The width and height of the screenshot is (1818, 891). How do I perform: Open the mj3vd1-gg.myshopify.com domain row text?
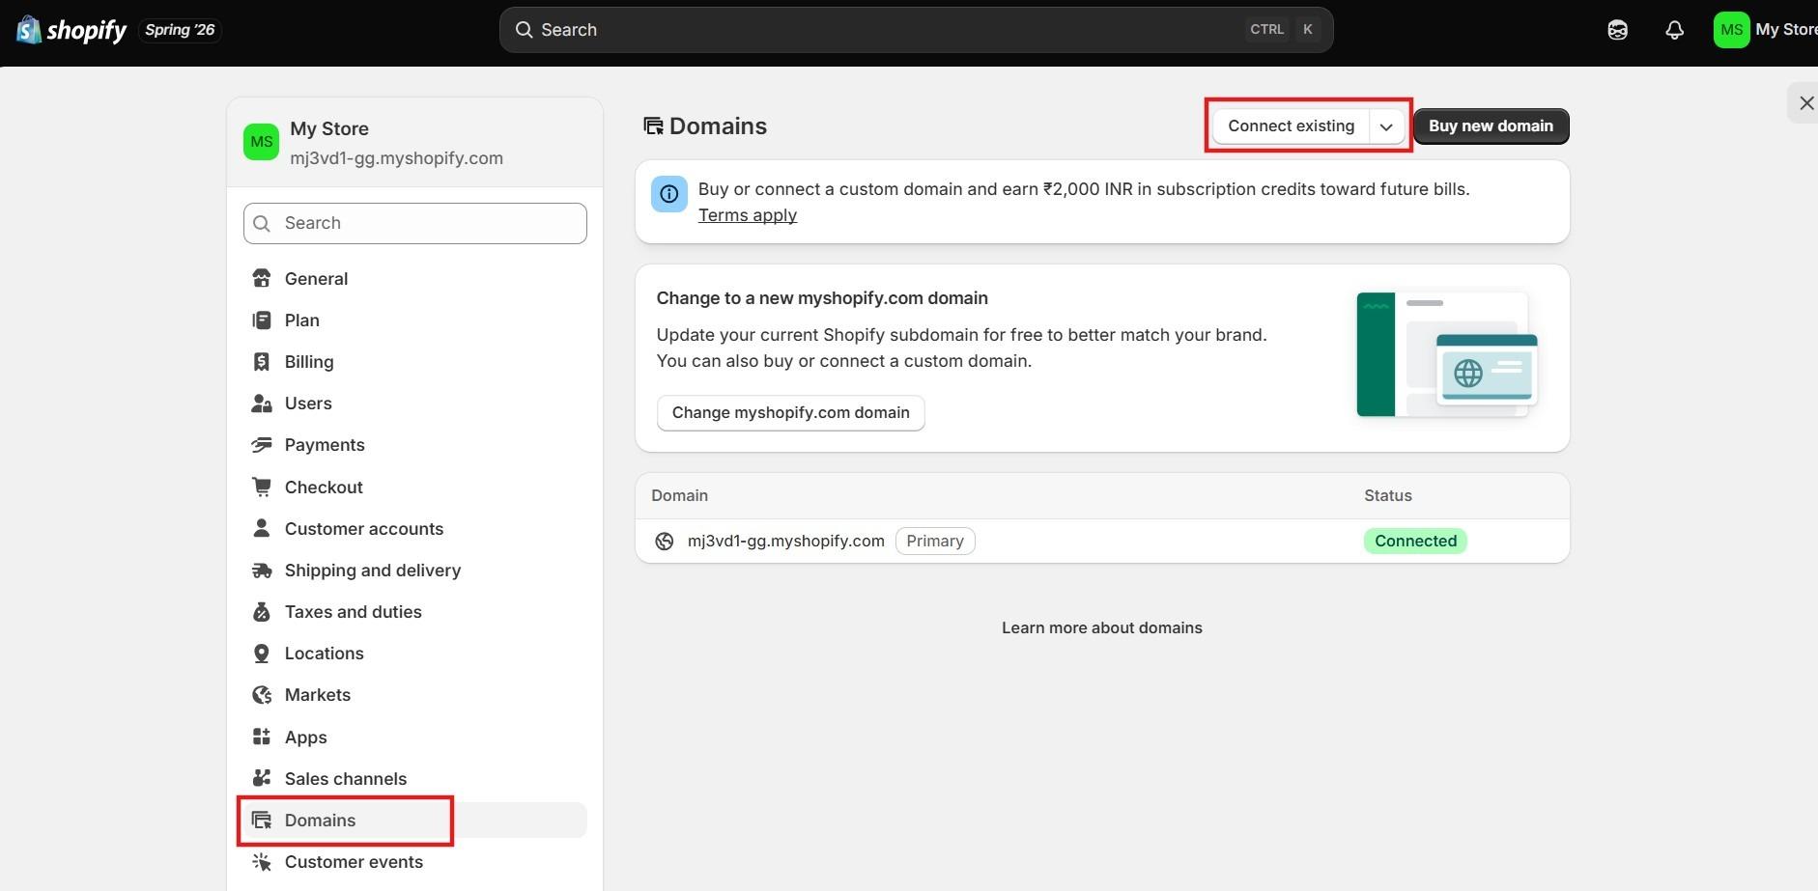(785, 541)
